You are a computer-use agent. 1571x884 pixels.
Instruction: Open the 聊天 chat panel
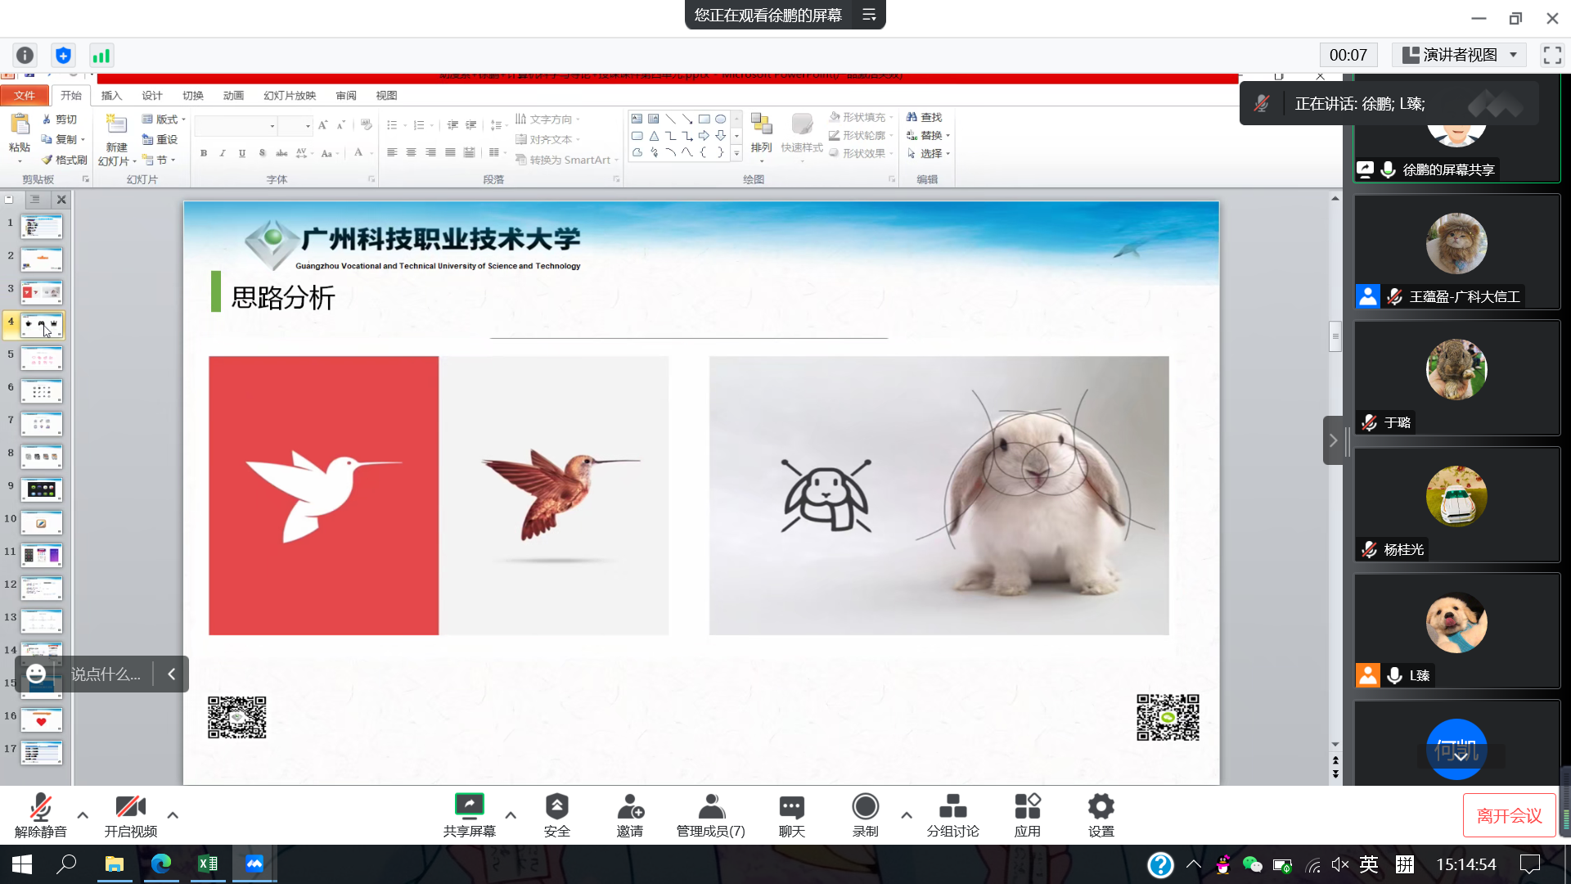(790, 814)
